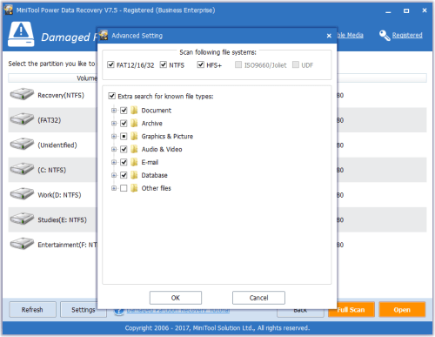
Task: Select the (C: NTFS) partition label
Action: [x=52, y=170]
